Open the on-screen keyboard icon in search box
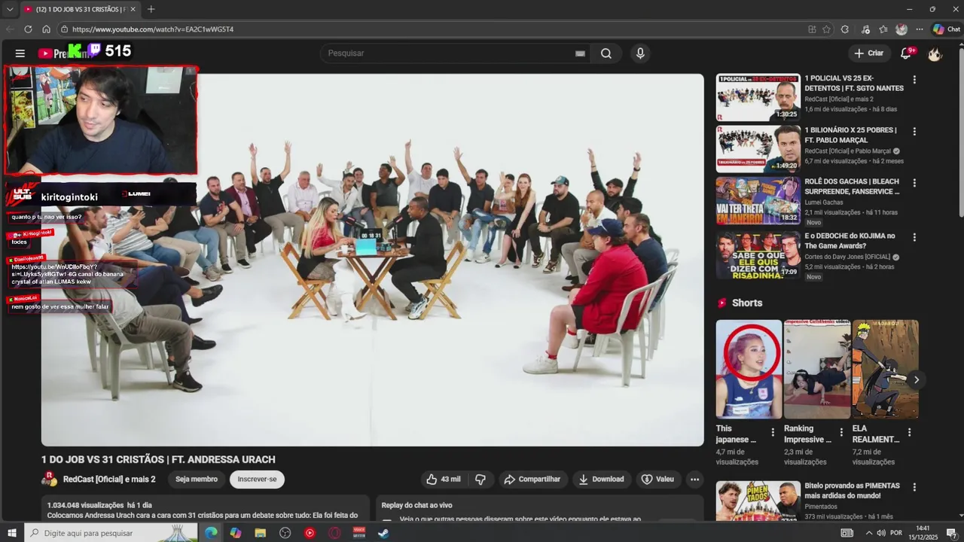The height and width of the screenshot is (542, 964). coord(580,53)
